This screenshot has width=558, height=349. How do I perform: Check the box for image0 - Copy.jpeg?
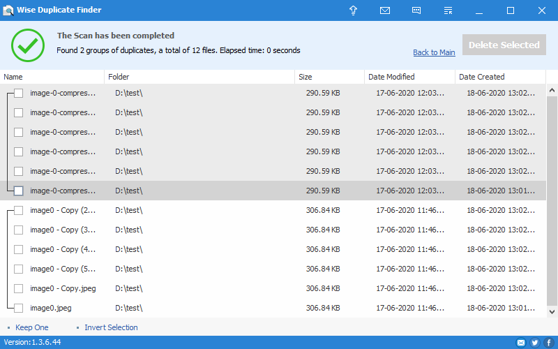pos(19,288)
